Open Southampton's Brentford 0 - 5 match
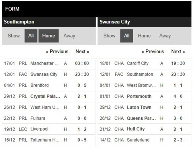 coord(48,85)
